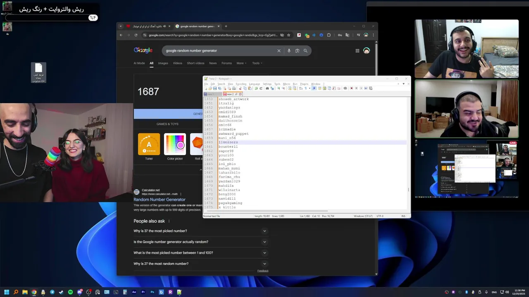Click the Notepad++ Print toolbar icon
This screenshot has width=529, height=297.
[x=234, y=88]
